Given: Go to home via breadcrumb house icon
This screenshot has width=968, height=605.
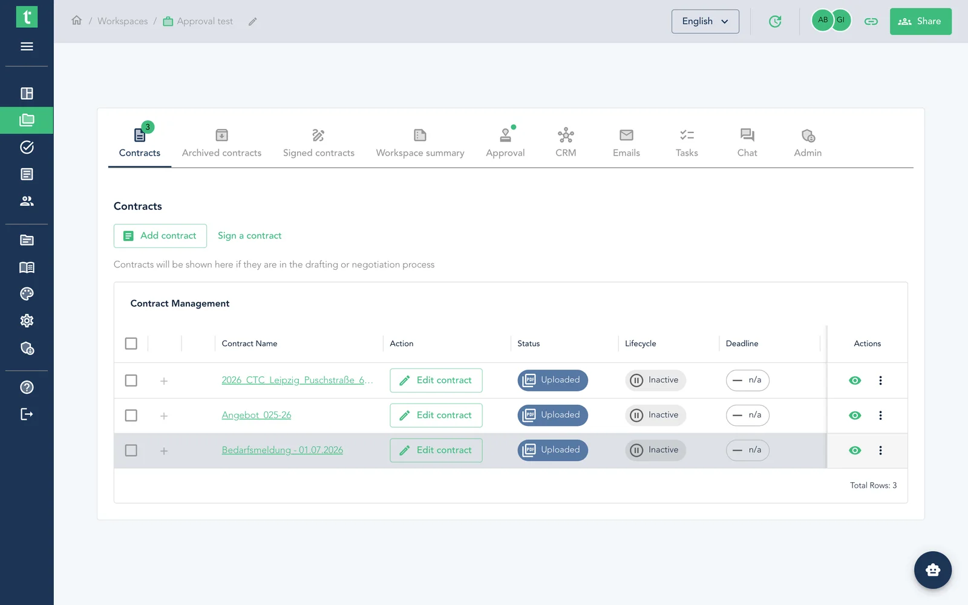Looking at the screenshot, I should coord(76,21).
